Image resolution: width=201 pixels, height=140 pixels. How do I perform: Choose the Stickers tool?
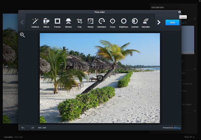(x=68, y=23)
